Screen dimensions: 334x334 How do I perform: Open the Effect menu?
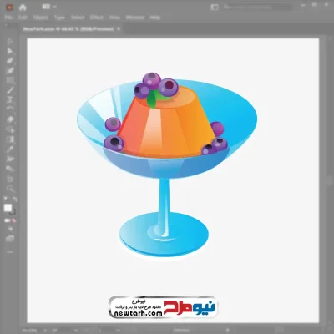coord(97,18)
